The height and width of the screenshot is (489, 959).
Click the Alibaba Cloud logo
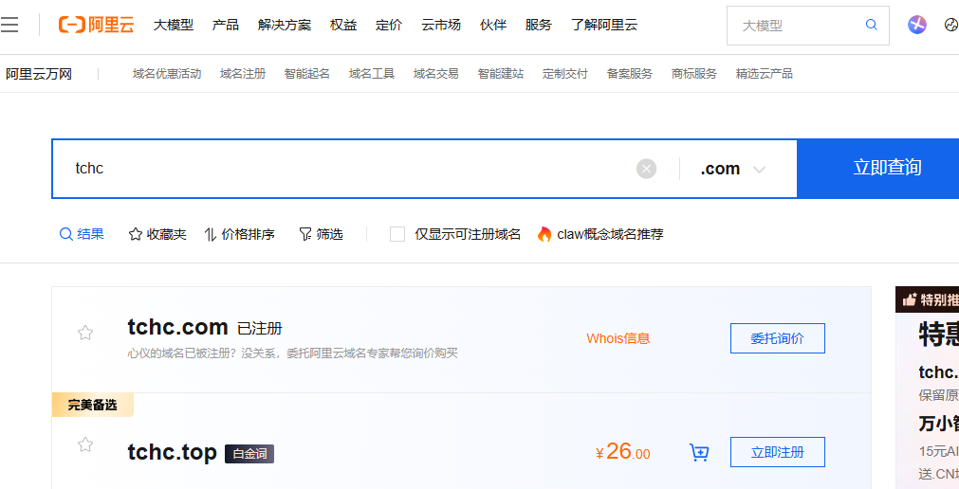(x=96, y=25)
